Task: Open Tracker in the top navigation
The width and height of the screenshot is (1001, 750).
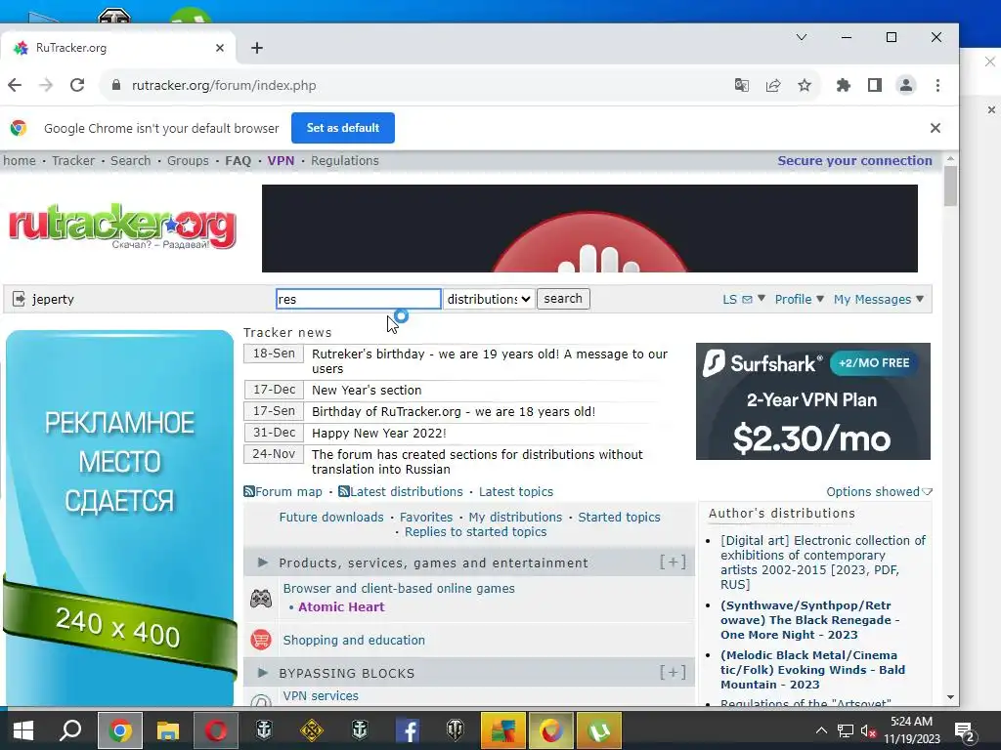Action: tap(72, 161)
